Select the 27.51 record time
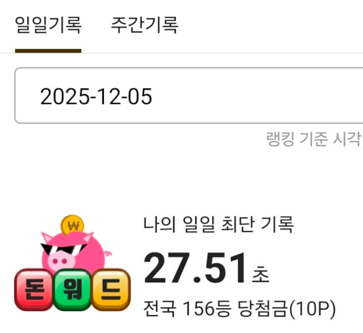363x333 pixels. [x=195, y=268]
